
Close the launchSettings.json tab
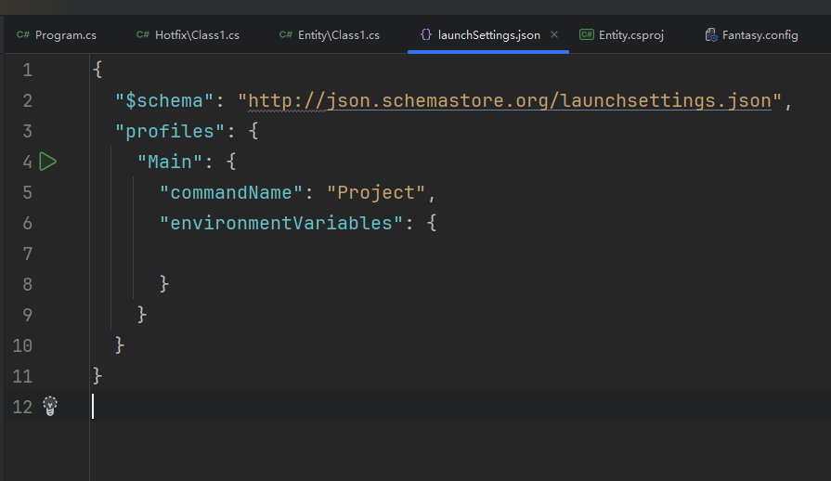(x=554, y=35)
